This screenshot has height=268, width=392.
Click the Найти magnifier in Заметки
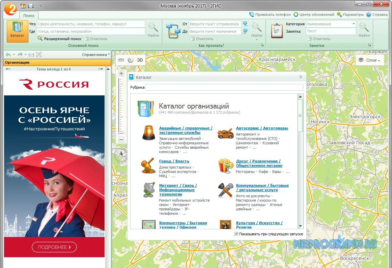364,30
